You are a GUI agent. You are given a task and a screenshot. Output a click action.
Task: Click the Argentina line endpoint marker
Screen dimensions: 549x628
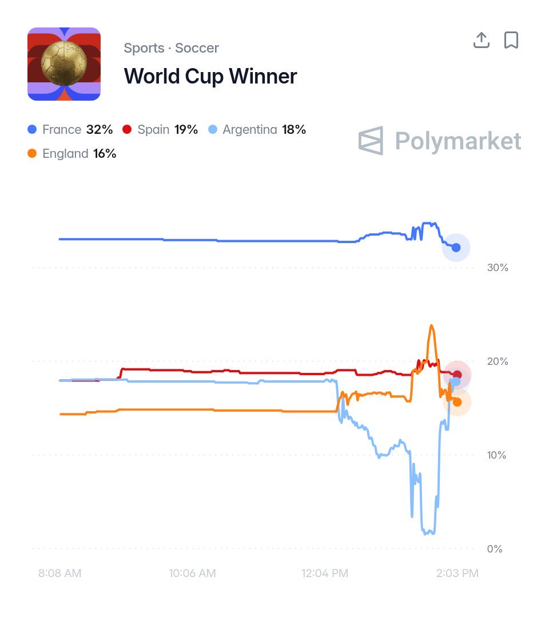[456, 381]
